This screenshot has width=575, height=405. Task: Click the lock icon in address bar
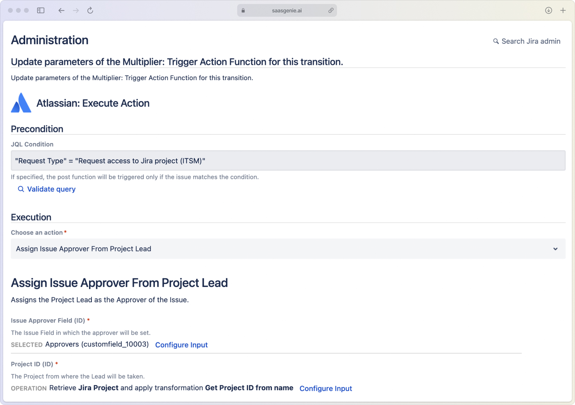click(243, 10)
